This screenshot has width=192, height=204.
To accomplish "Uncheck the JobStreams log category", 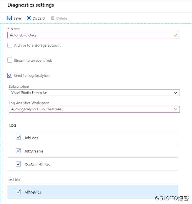I will [x=18, y=151].
